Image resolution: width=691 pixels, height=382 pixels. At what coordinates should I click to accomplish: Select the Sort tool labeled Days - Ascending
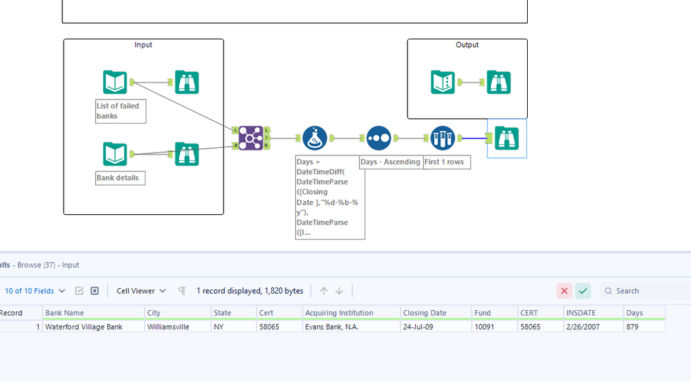click(378, 138)
